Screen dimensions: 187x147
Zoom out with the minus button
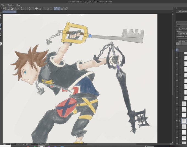(x=18, y=144)
